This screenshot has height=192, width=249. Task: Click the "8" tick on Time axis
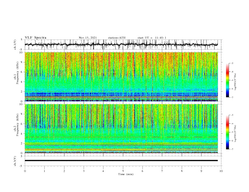tap(182, 171)
